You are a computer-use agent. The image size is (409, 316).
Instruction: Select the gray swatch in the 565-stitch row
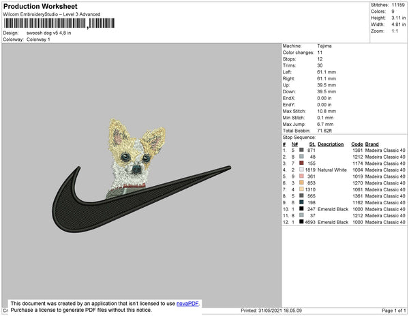coord(301,195)
